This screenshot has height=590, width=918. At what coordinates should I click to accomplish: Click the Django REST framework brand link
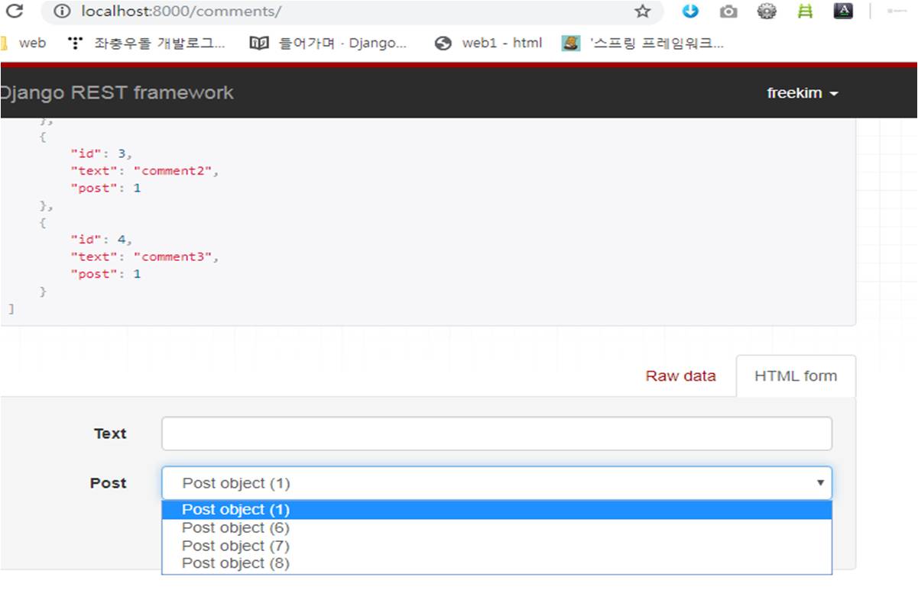click(116, 93)
